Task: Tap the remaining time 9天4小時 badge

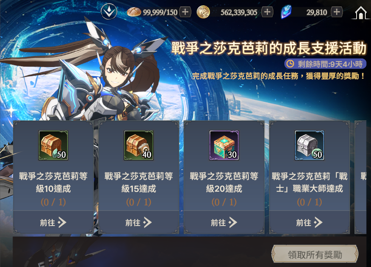Action: click(x=325, y=64)
